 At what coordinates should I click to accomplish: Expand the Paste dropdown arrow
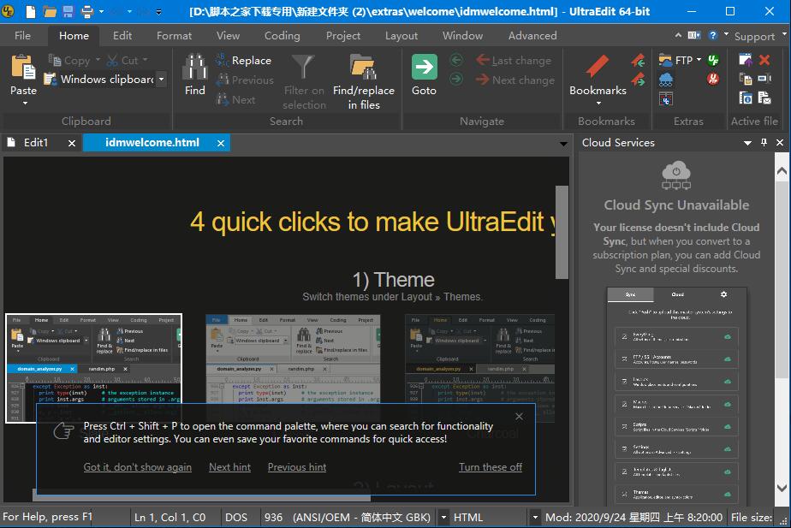(x=25, y=104)
